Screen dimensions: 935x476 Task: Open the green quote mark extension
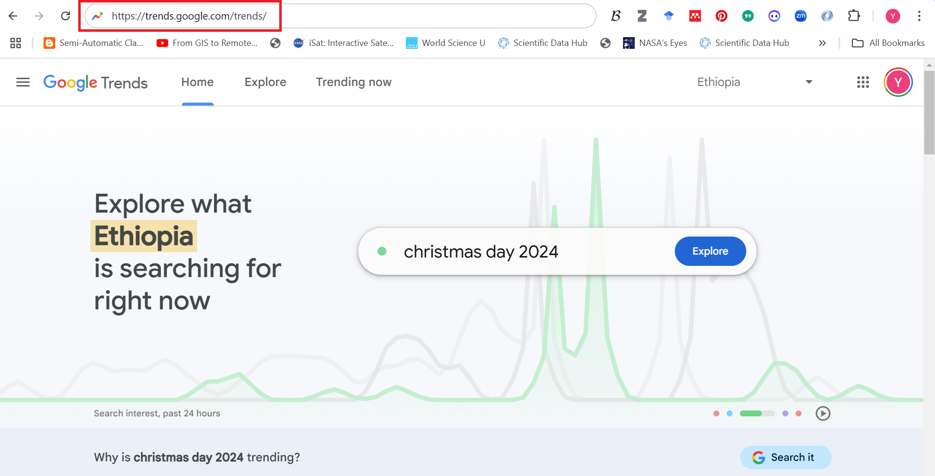click(x=748, y=16)
